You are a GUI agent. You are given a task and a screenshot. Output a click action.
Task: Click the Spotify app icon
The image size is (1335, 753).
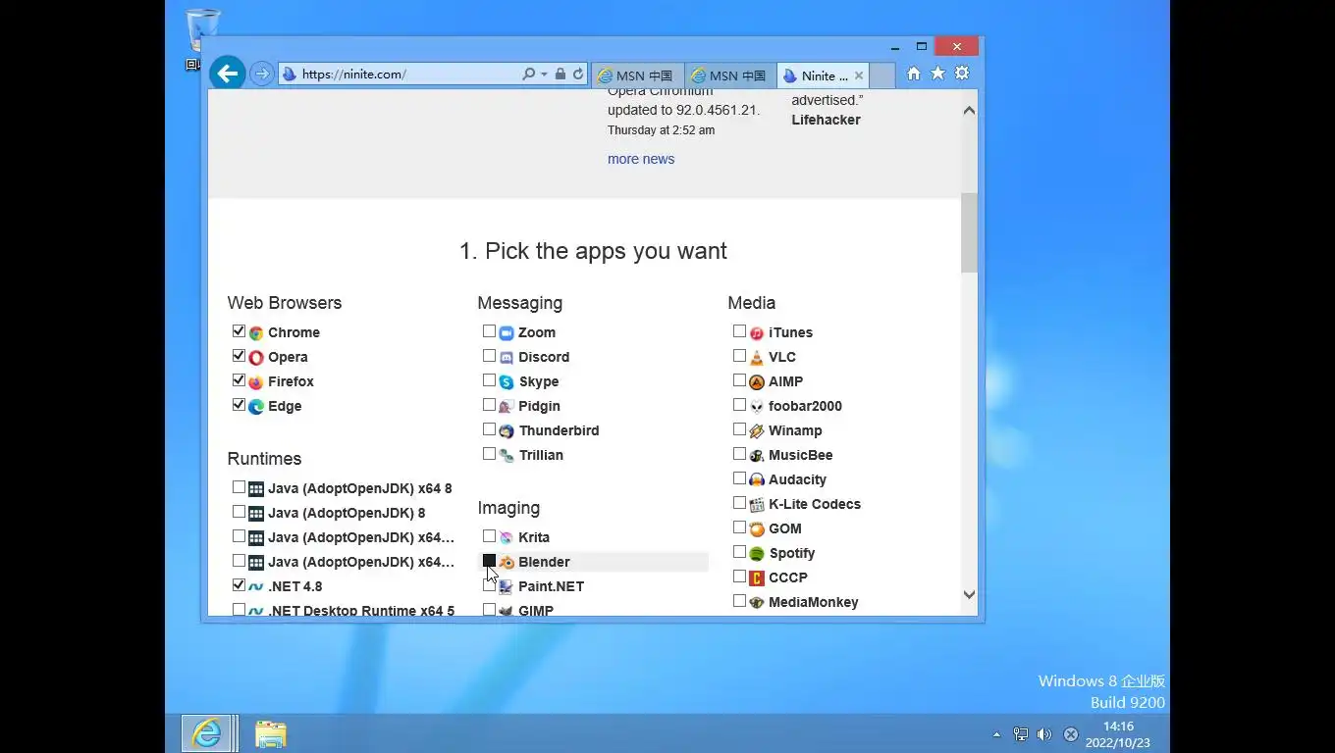coord(757,554)
